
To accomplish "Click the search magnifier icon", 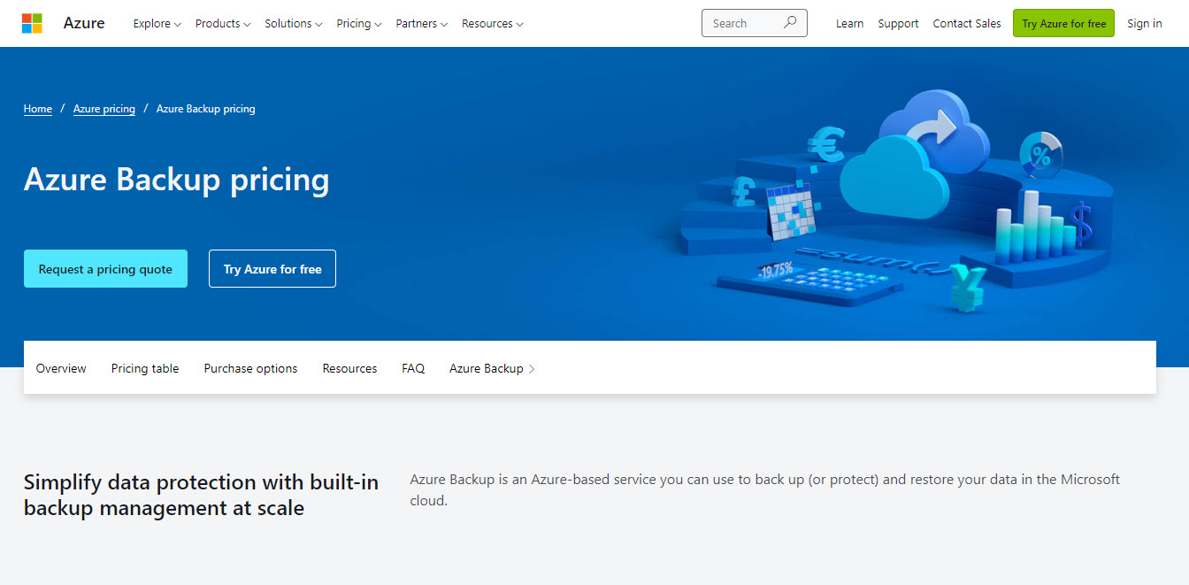I will (x=790, y=23).
